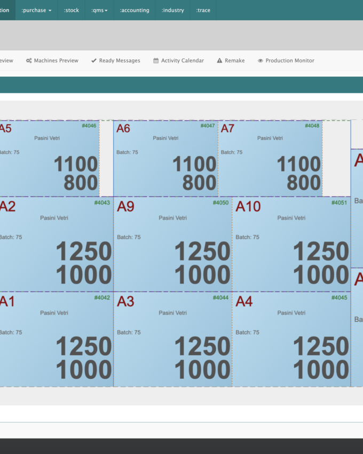Select glass piece A9 #4050
363x454 pixels.
point(173,244)
